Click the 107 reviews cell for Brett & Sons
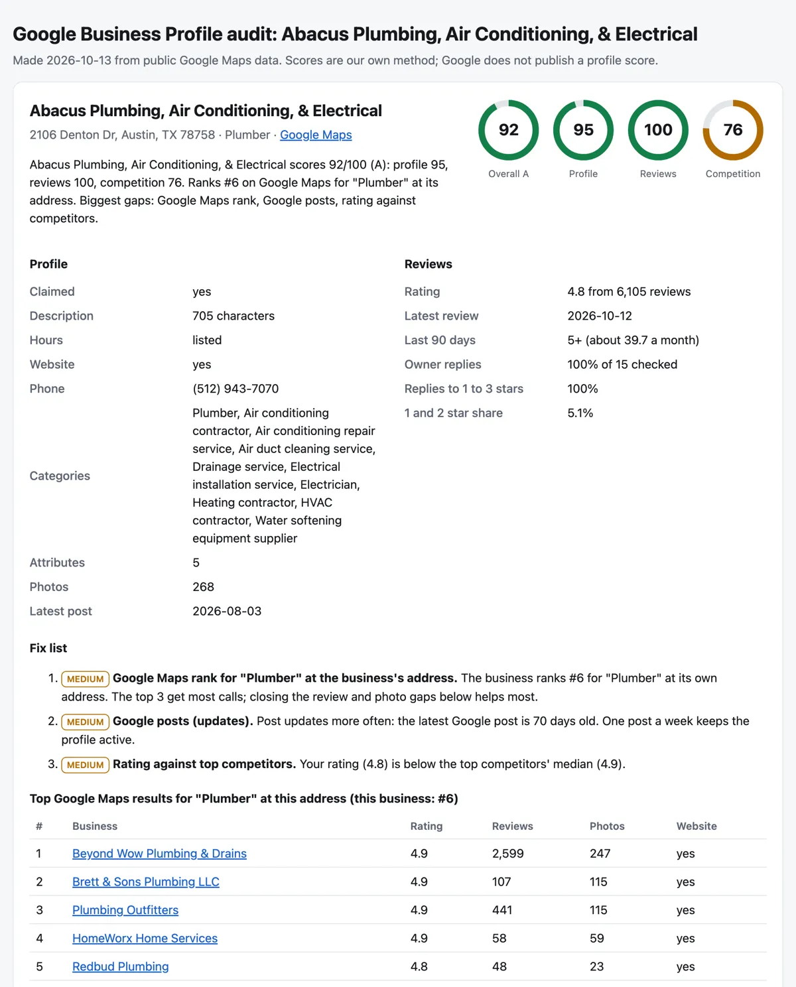 (x=501, y=882)
